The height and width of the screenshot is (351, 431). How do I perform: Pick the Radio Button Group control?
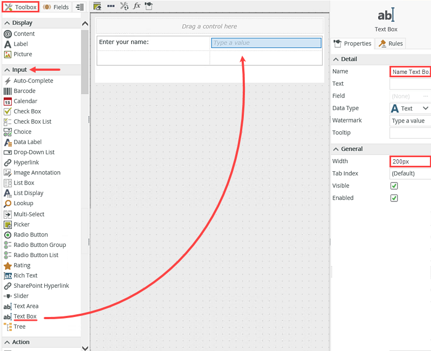tap(35, 245)
